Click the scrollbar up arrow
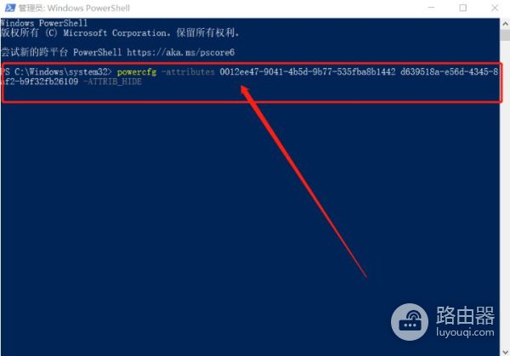This screenshot has width=510, height=356. coord(505,24)
